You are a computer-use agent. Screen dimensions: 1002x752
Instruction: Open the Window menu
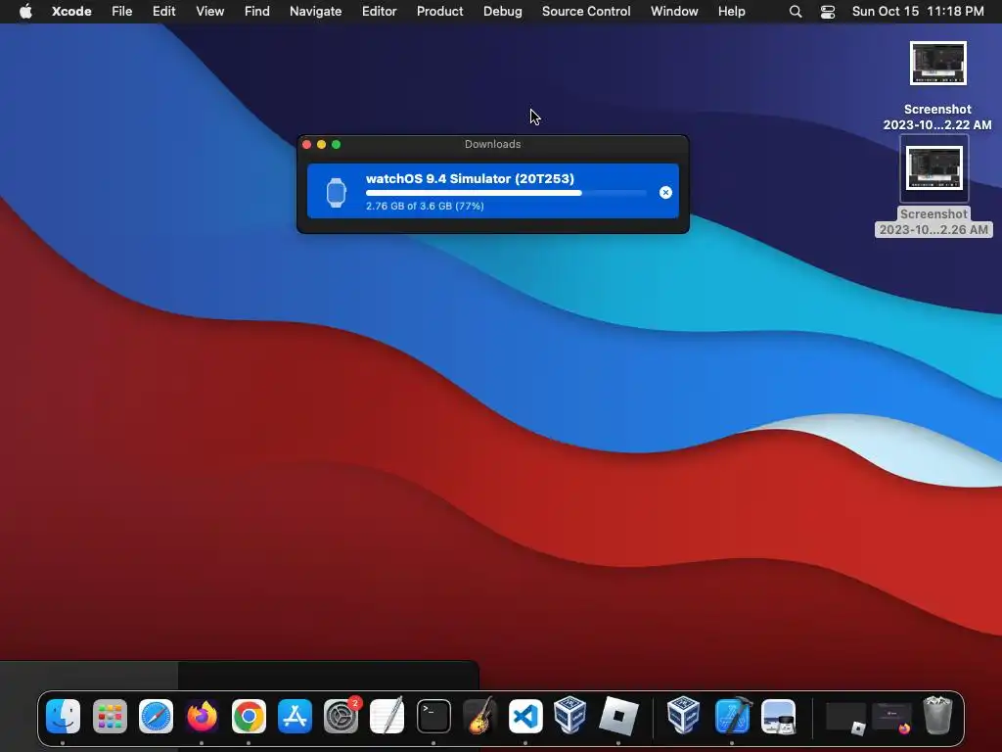(674, 12)
